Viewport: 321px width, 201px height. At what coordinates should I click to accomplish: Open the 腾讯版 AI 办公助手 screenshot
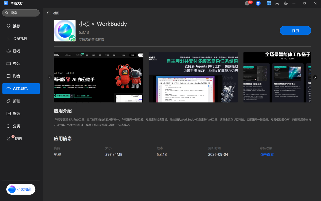click(x=99, y=77)
